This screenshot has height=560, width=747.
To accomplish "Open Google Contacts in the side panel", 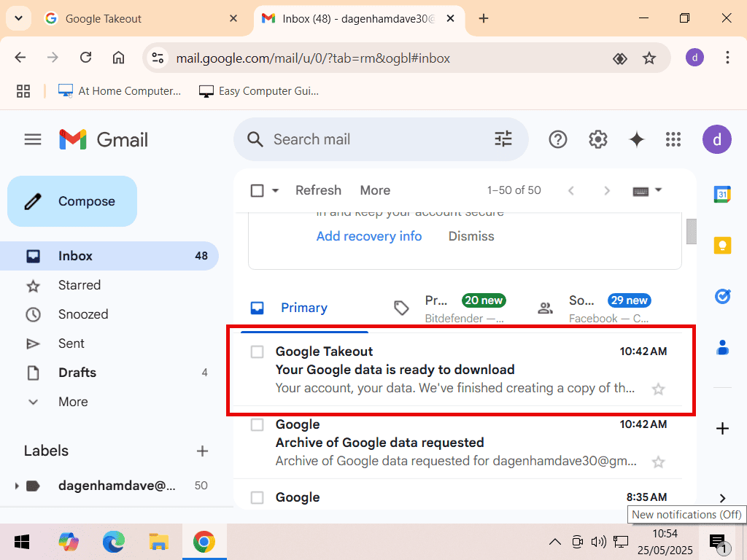I will tap(722, 348).
